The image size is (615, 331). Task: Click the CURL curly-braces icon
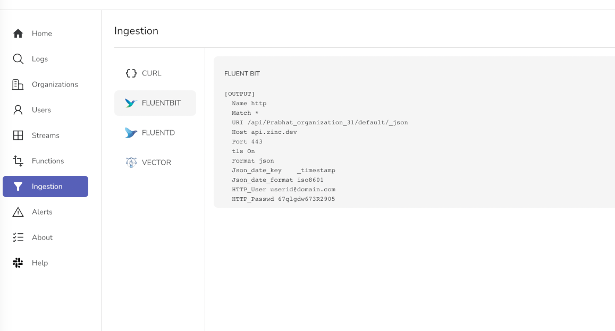pos(131,73)
